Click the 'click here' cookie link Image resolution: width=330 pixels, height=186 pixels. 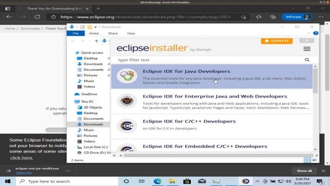[22, 158]
